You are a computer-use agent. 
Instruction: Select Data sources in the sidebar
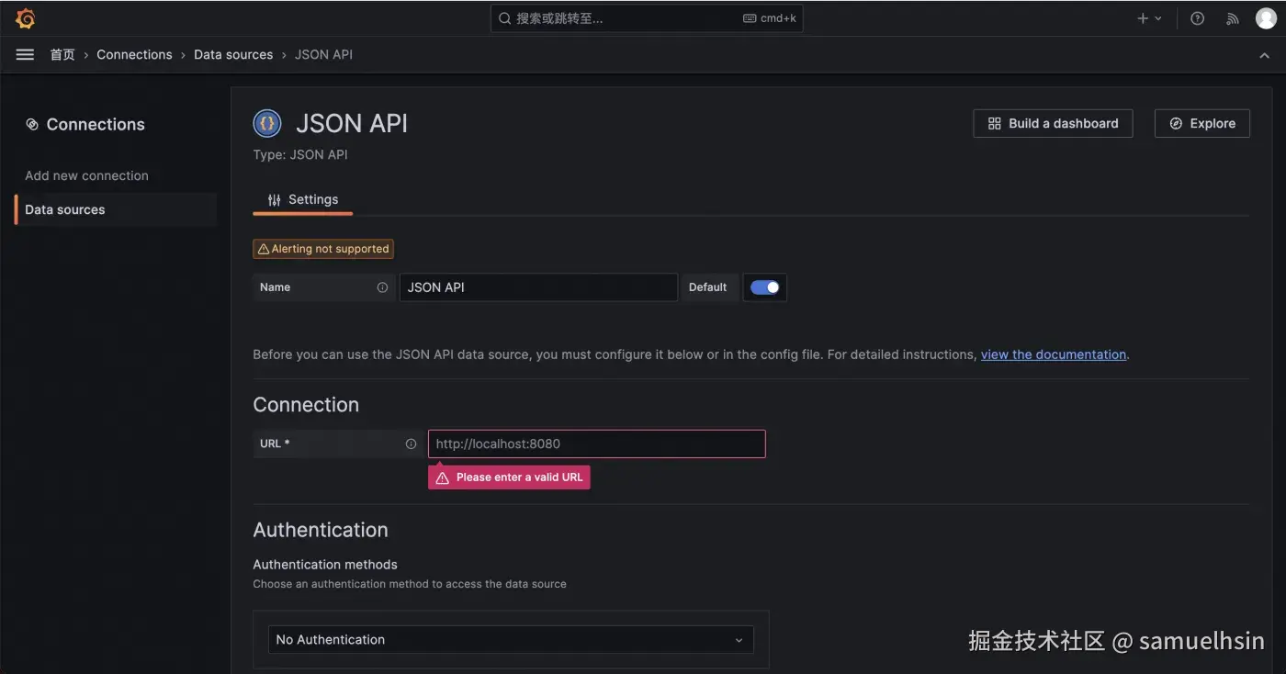click(x=65, y=209)
